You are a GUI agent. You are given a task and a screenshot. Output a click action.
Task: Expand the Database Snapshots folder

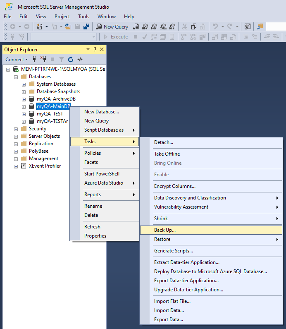tap(24, 92)
